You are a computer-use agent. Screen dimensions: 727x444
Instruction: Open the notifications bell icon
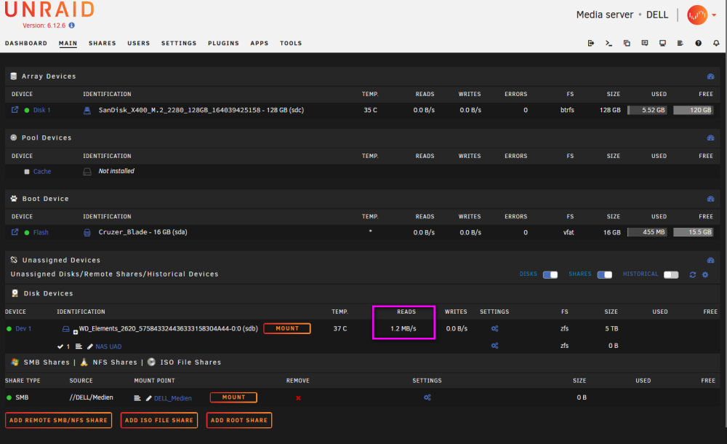(716, 43)
